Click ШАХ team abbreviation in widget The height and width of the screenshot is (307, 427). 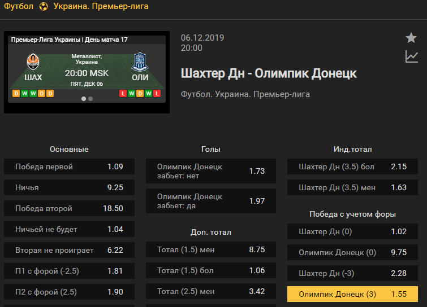33,77
